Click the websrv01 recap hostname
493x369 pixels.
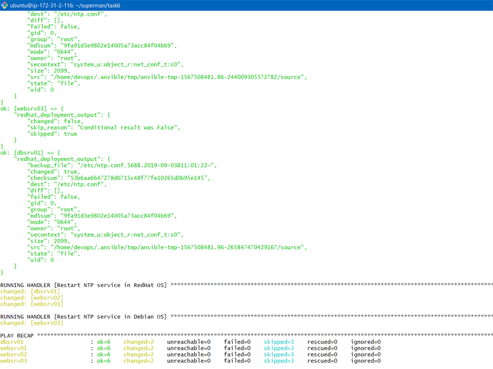[13, 348]
